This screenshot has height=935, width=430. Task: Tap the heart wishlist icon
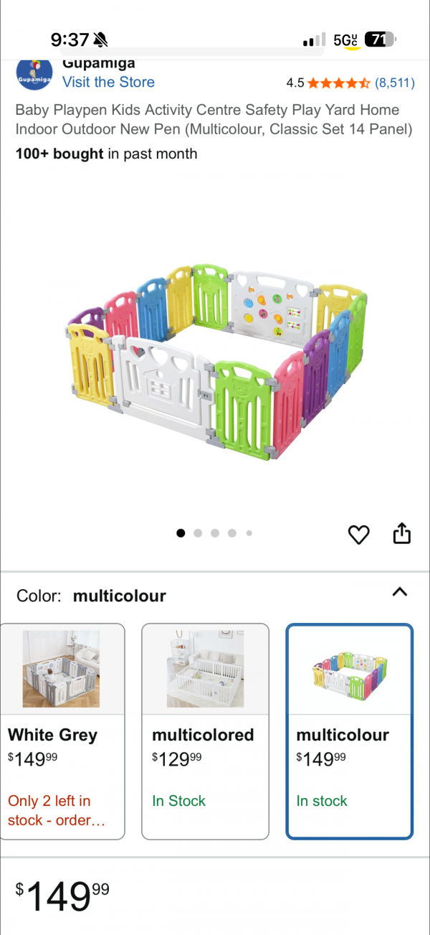click(x=358, y=534)
